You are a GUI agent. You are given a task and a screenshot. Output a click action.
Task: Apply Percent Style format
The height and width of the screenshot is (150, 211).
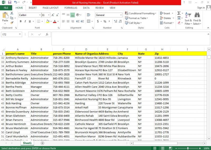(x=105, y=21)
